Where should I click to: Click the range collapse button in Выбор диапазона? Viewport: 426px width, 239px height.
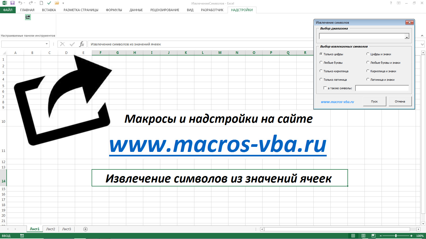point(407,36)
